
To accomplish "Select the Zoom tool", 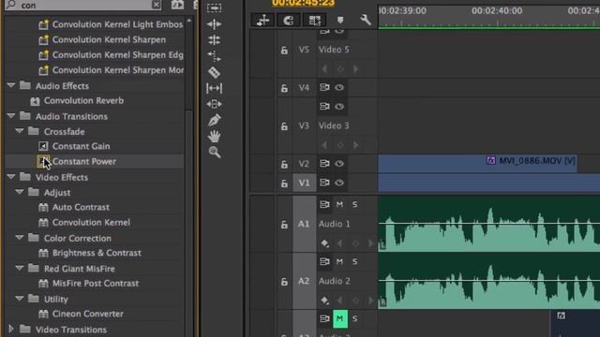I will (x=215, y=152).
